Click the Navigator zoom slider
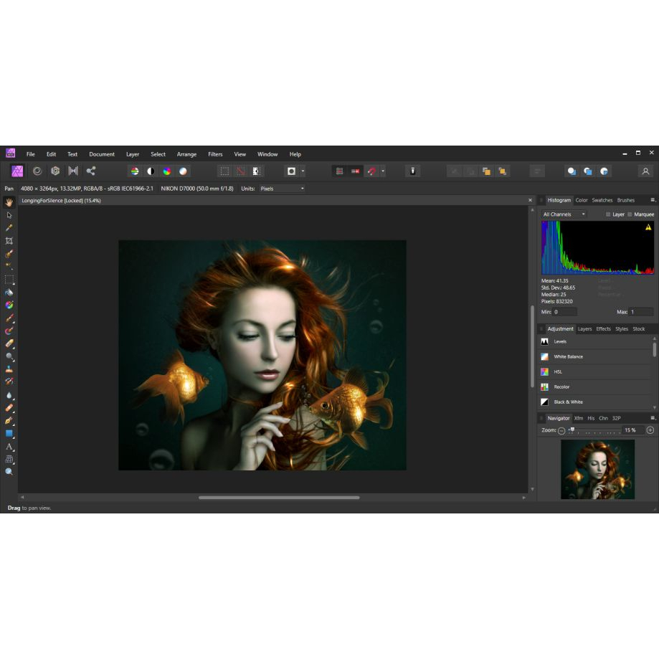 pos(594,430)
